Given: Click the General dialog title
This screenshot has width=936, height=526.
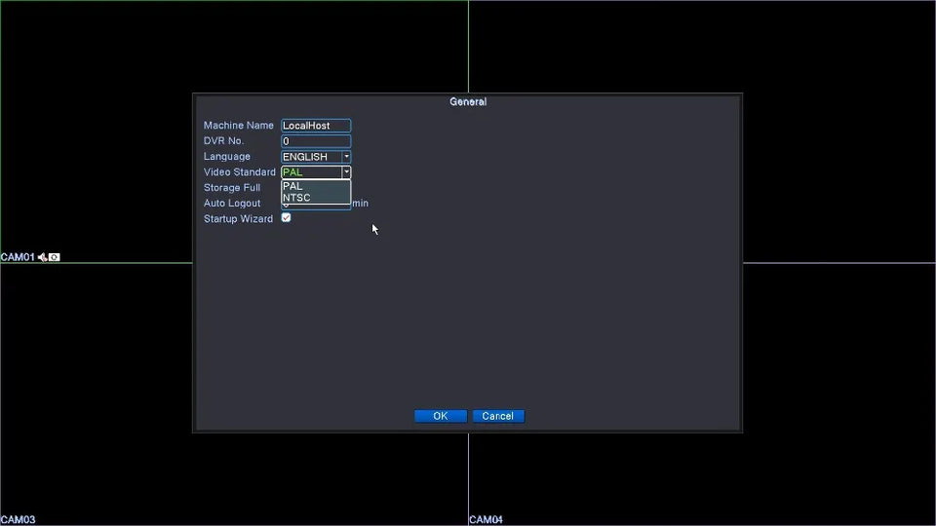Looking at the screenshot, I should point(468,102).
